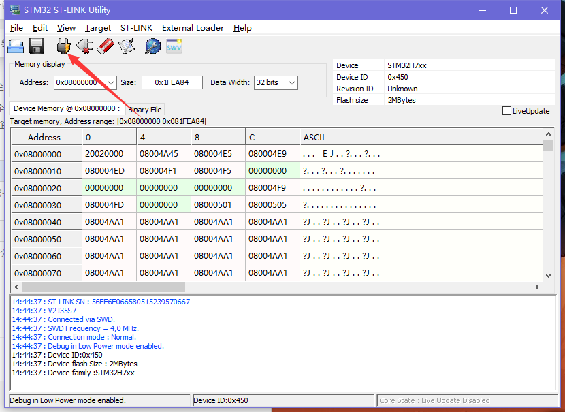Screen dimensions: 565x412
Task: Click log line SWD Frequency = 4,0 MHz
Action: [76, 328]
